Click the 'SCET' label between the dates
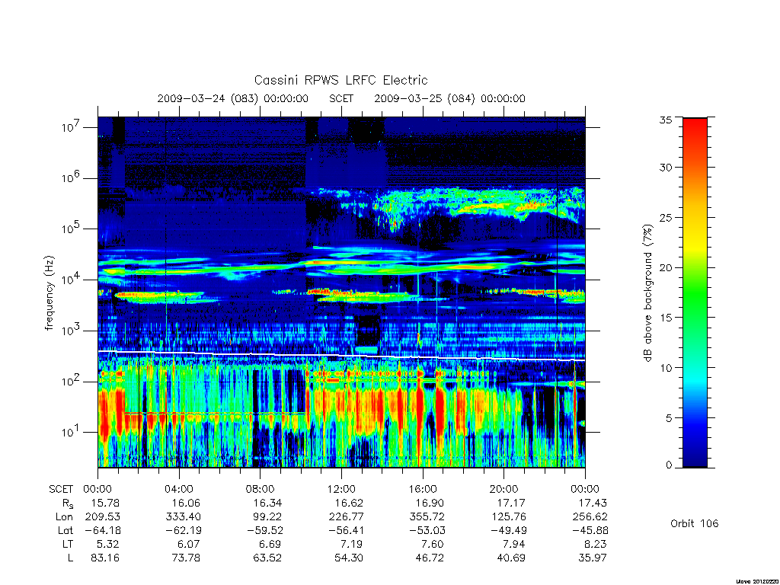Viewport: 780px width, 585px height. tap(341, 98)
